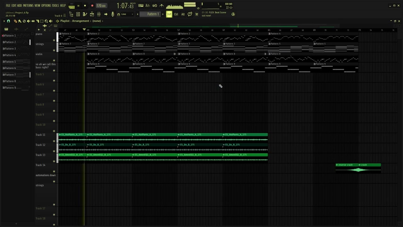The width and height of the screenshot is (403, 227).
Task: Select the Delete tool in playlist toolbar
Action: click(24, 21)
